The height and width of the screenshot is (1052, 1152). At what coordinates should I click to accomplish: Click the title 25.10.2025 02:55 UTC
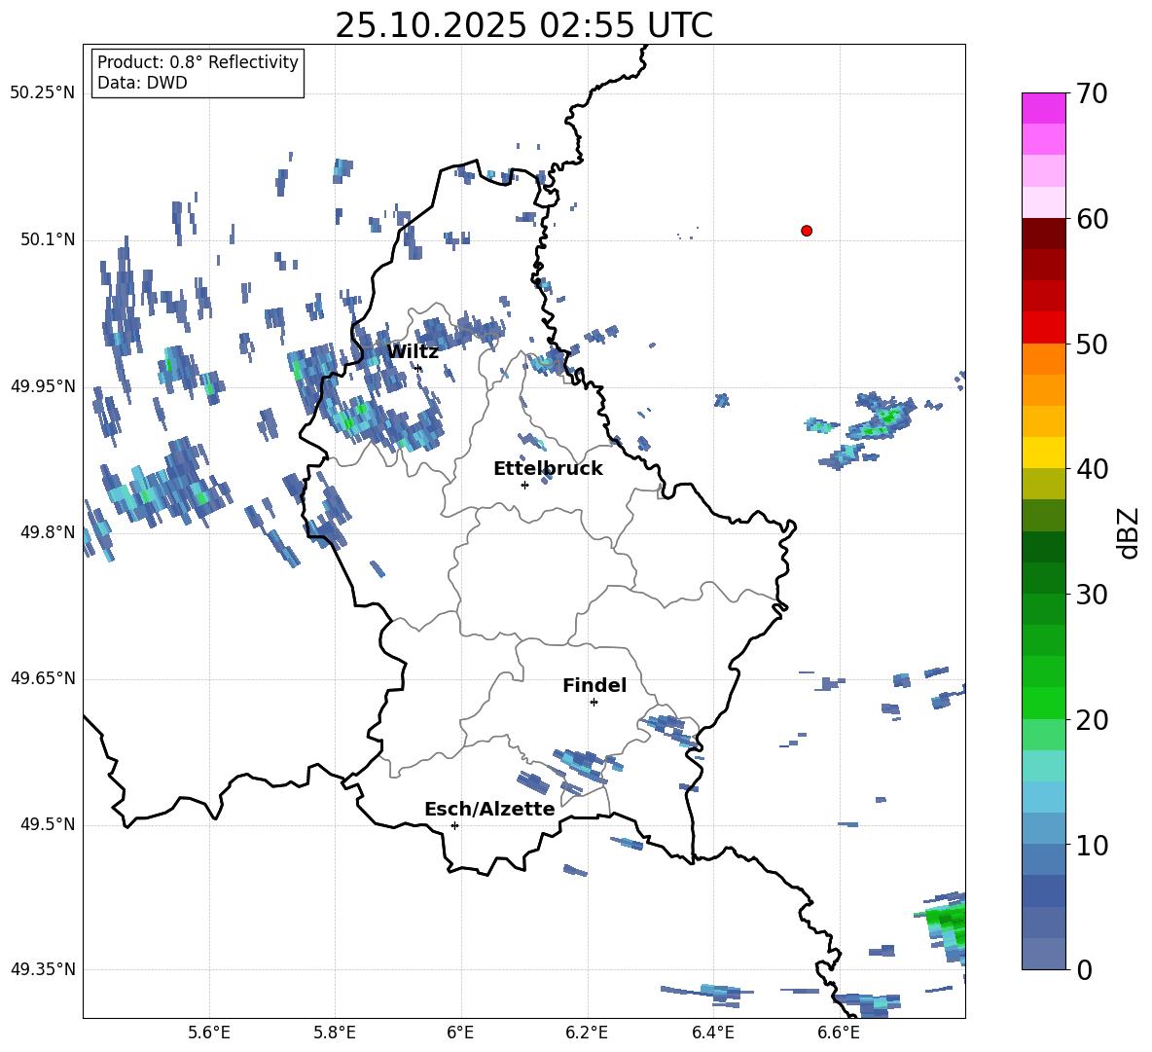[x=523, y=25]
